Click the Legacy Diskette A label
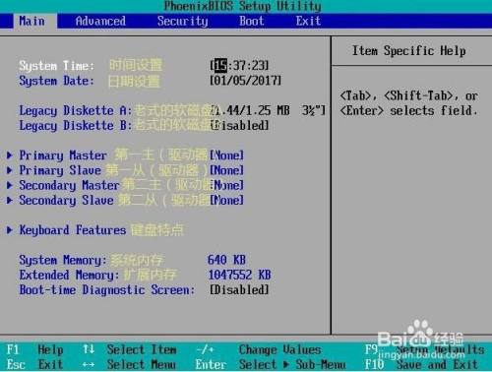Viewport: 492px width, 372px height. point(76,110)
